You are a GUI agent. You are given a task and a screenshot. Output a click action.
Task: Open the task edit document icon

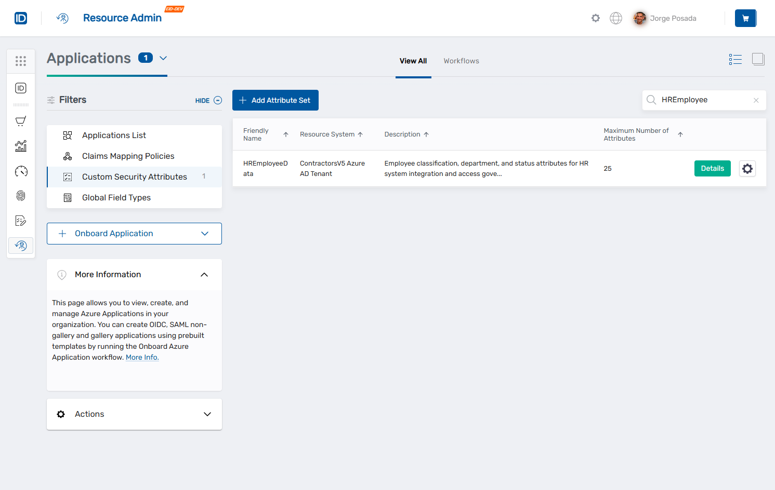pyautogui.click(x=21, y=221)
